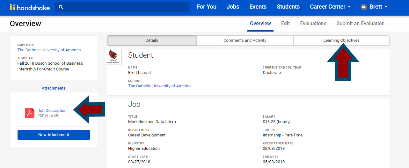The image size is (409, 168).
Task: Open the Events section
Action: [x=258, y=7]
